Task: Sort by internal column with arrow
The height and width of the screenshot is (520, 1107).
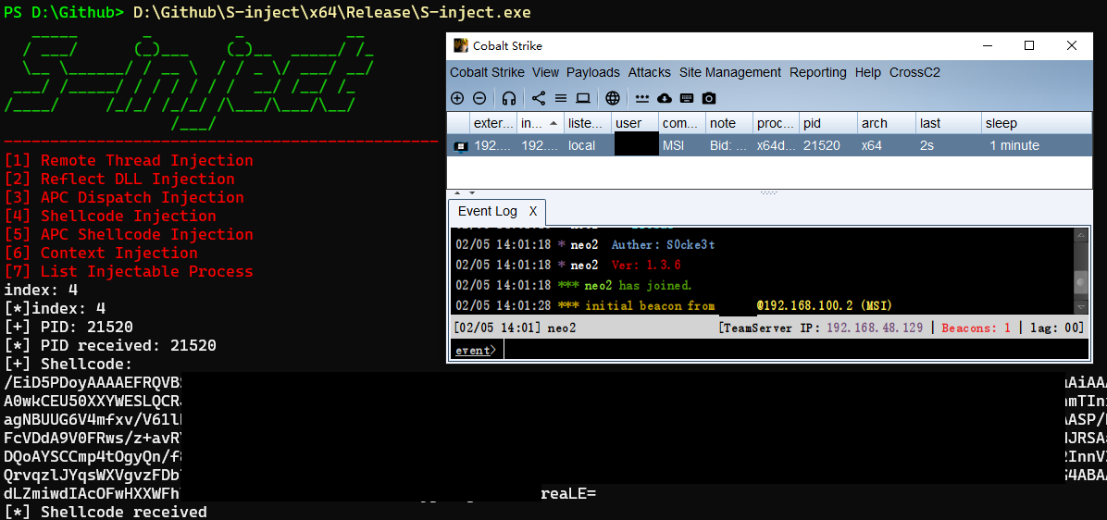Action: 541,123
